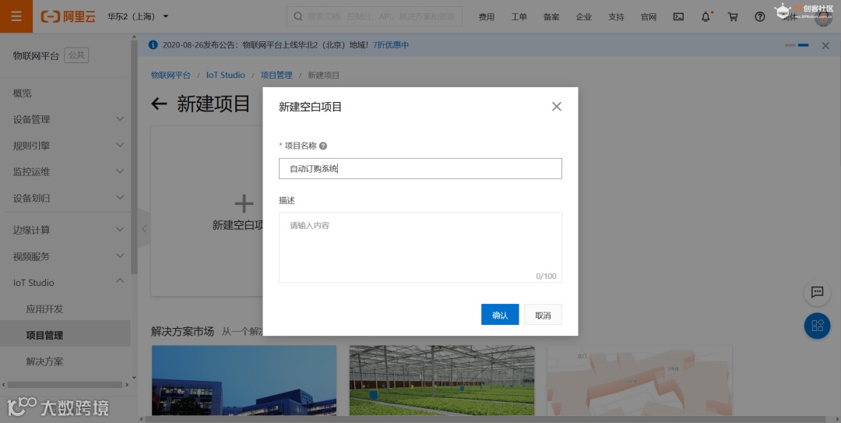This screenshot has width=841, height=423.
Task: Open the 支持 menu
Action: coord(616,16)
